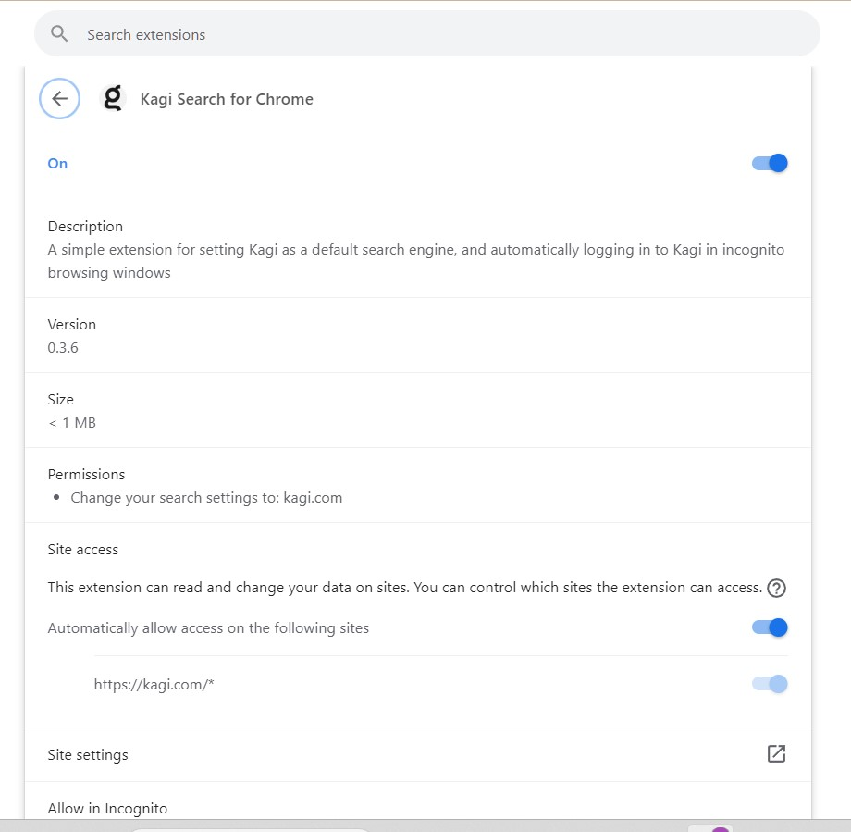Click the '< 1 MB' size value

coord(72,423)
